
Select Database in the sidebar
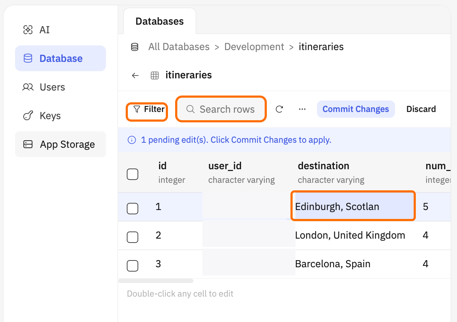61,58
